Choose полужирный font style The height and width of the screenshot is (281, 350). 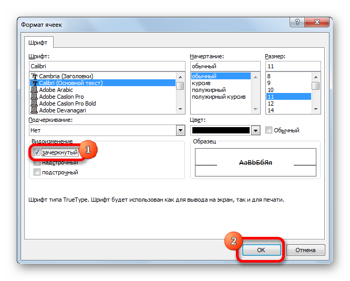click(221, 90)
